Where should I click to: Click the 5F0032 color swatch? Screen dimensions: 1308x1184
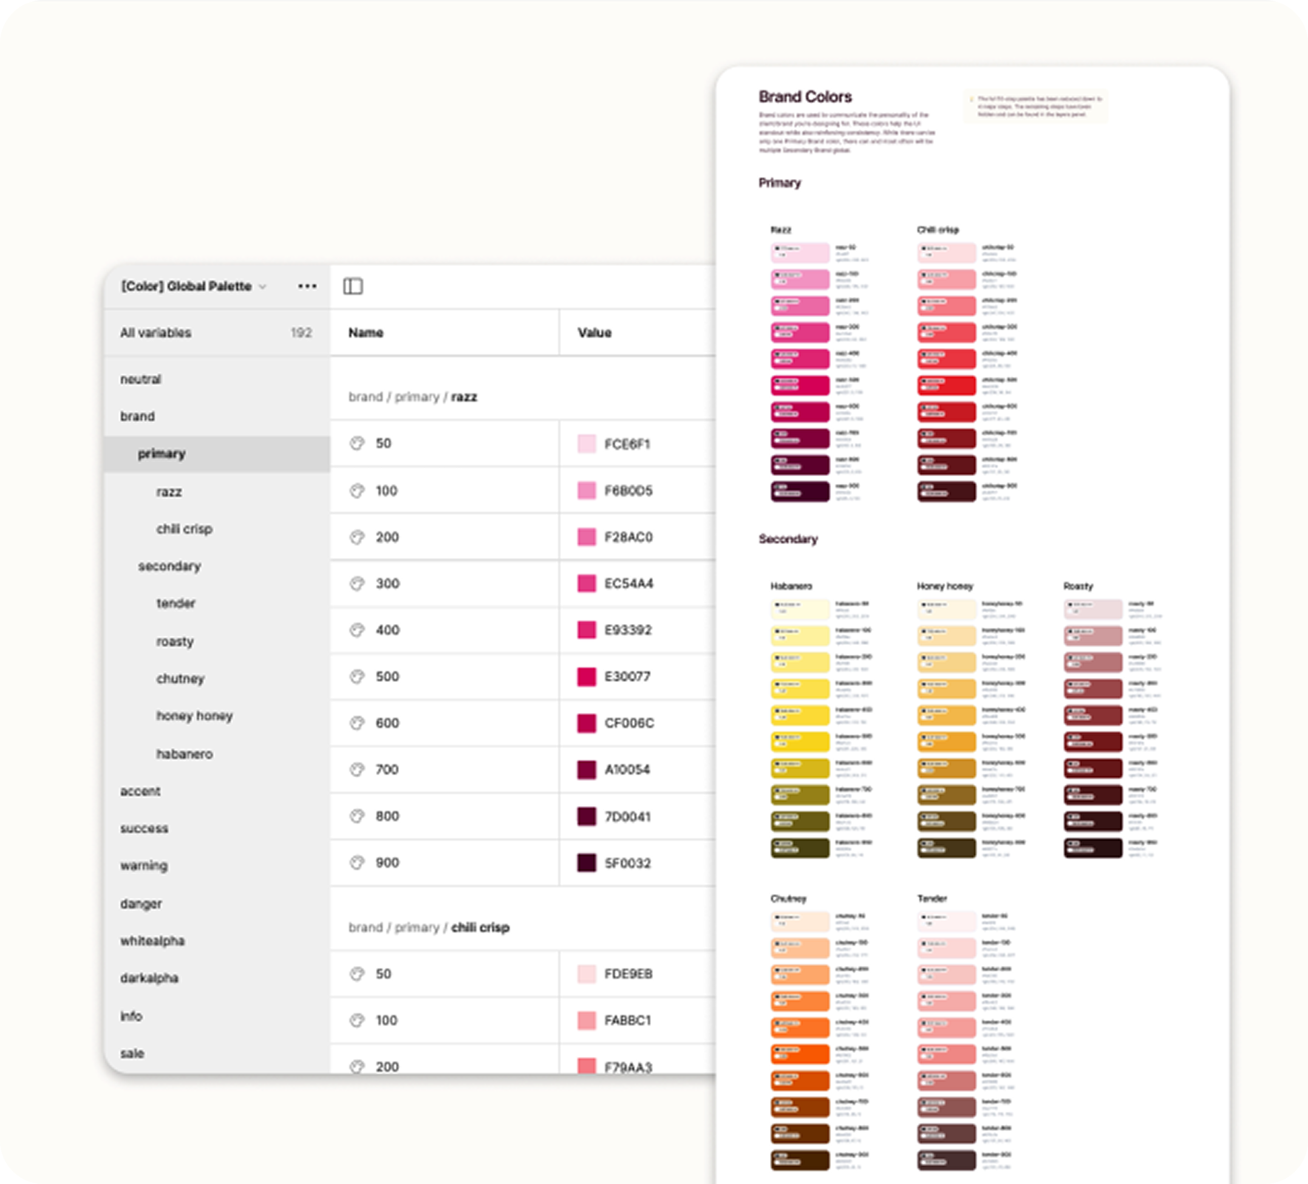pyautogui.click(x=587, y=863)
